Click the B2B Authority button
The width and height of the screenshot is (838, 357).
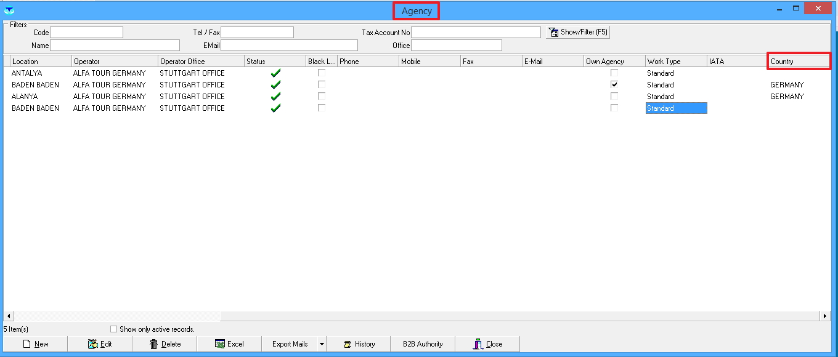[x=423, y=344]
